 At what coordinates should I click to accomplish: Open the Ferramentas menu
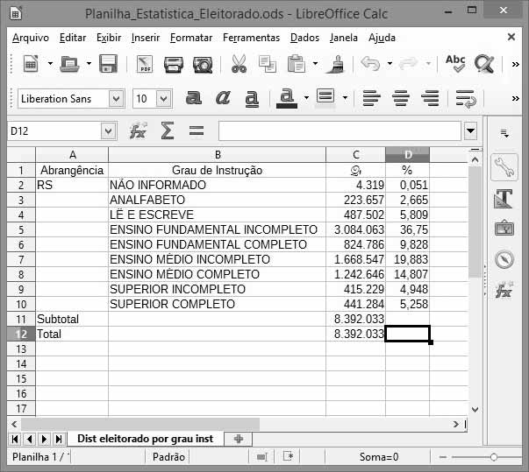(x=251, y=38)
